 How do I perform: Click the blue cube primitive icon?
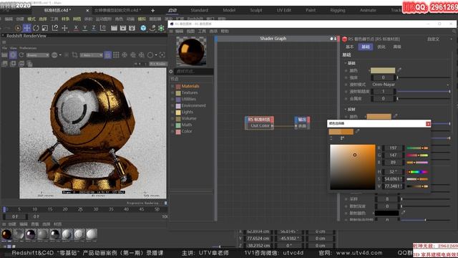tap(143, 28)
